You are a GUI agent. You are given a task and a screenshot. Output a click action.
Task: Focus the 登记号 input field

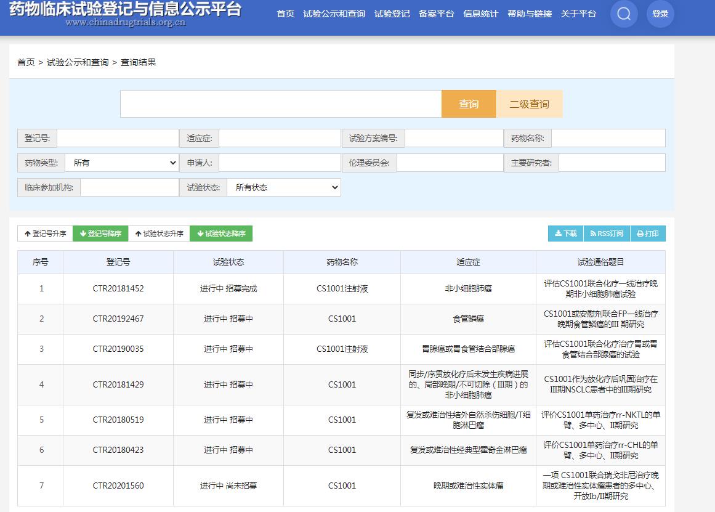(118, 138)
